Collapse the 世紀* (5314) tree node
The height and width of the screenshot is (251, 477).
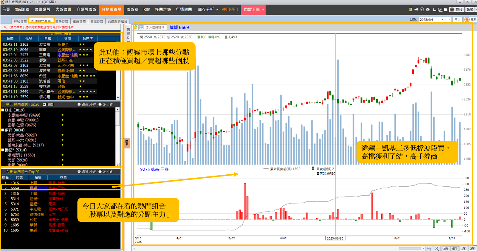tap(3, 150)
